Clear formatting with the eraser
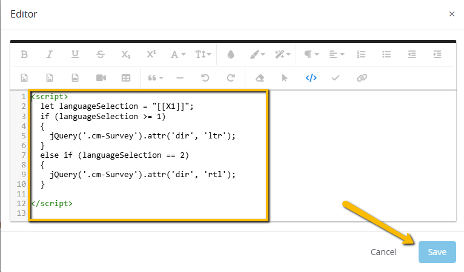This screenshot has height=272, width=464. pos(259,78)
